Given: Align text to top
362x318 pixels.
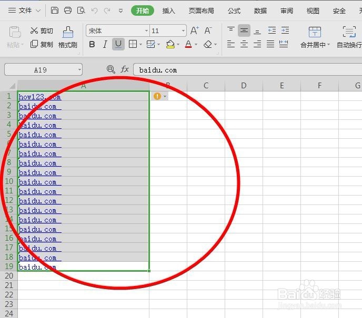Looking at the screenshot, I should coord(231,30).
